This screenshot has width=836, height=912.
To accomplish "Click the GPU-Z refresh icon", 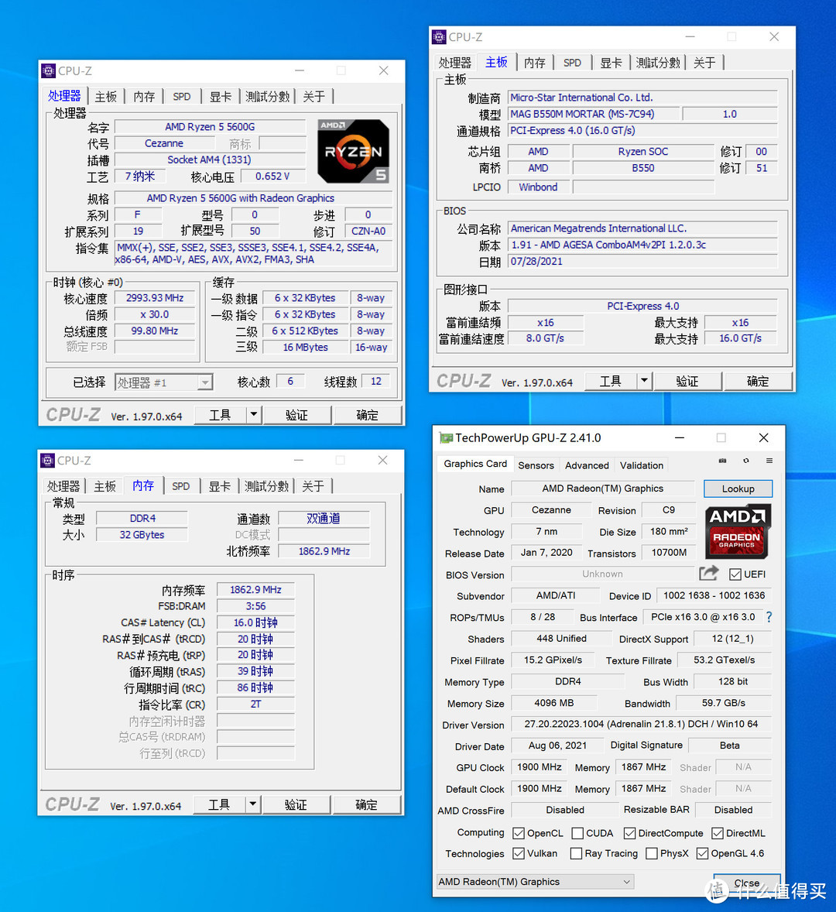I will tap(746, 461).
